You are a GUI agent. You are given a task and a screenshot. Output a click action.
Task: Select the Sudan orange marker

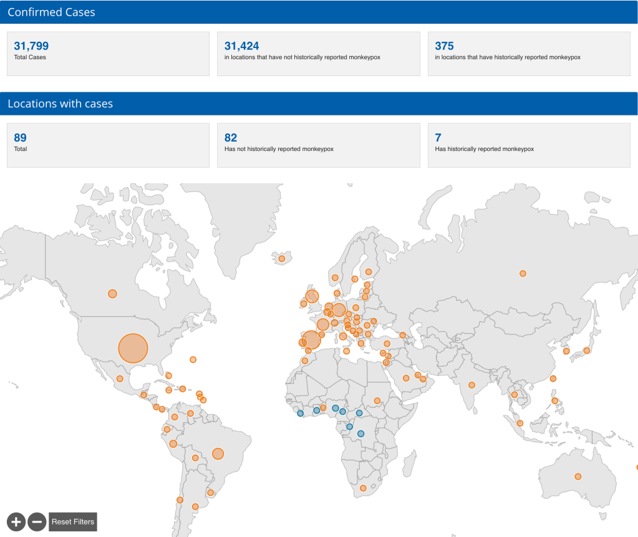click(377, 400)
